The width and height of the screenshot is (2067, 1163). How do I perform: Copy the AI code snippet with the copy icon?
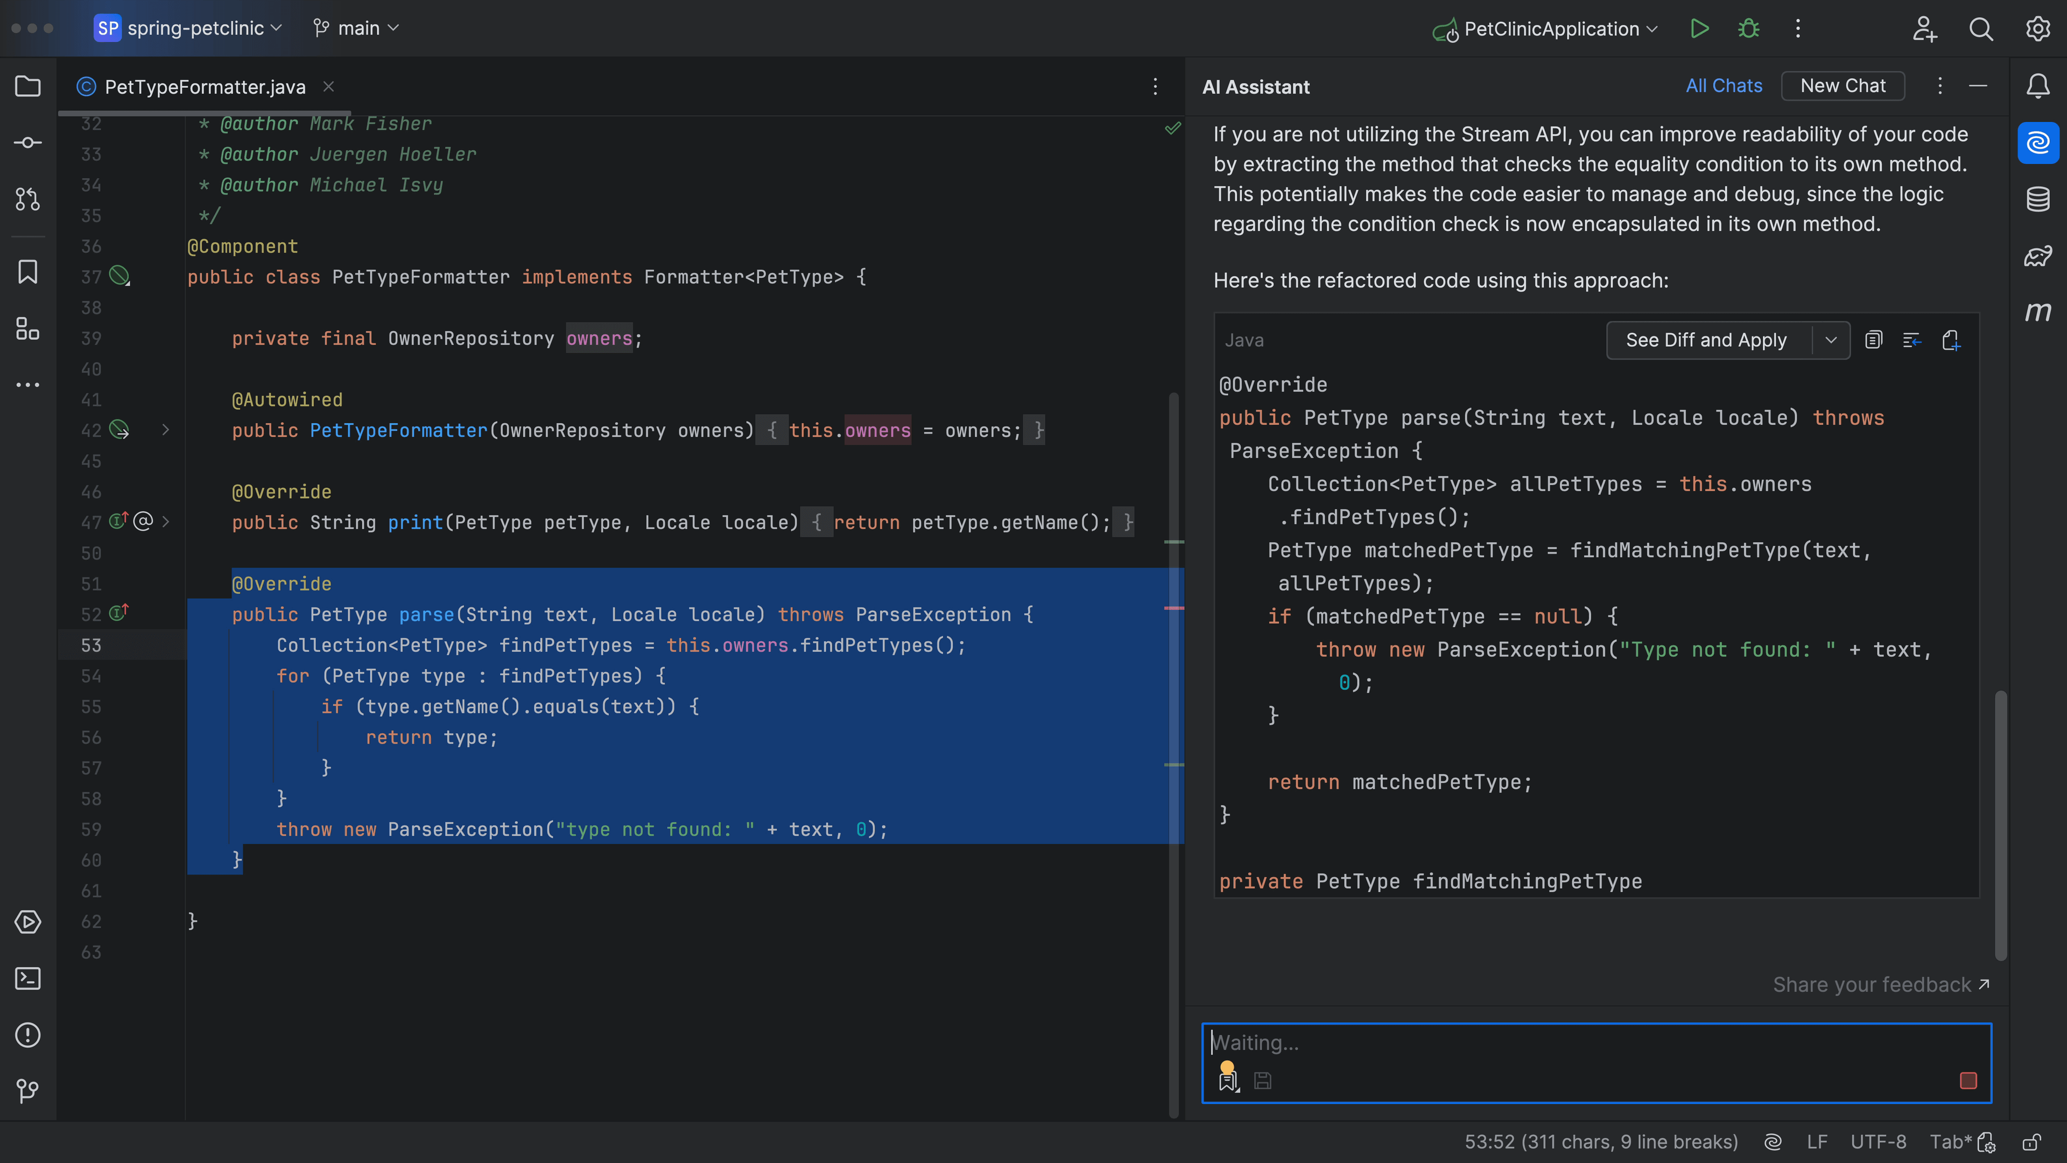1874,340
